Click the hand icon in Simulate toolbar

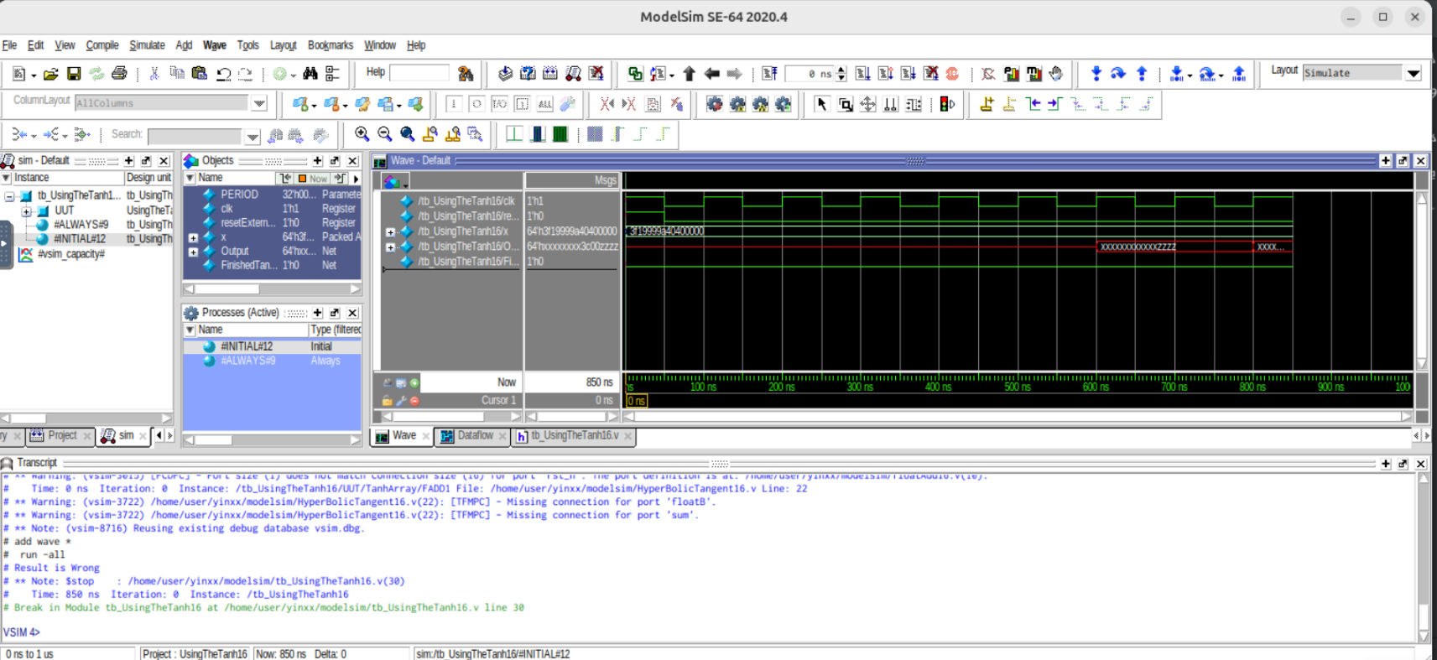(x=1057, y=74)
